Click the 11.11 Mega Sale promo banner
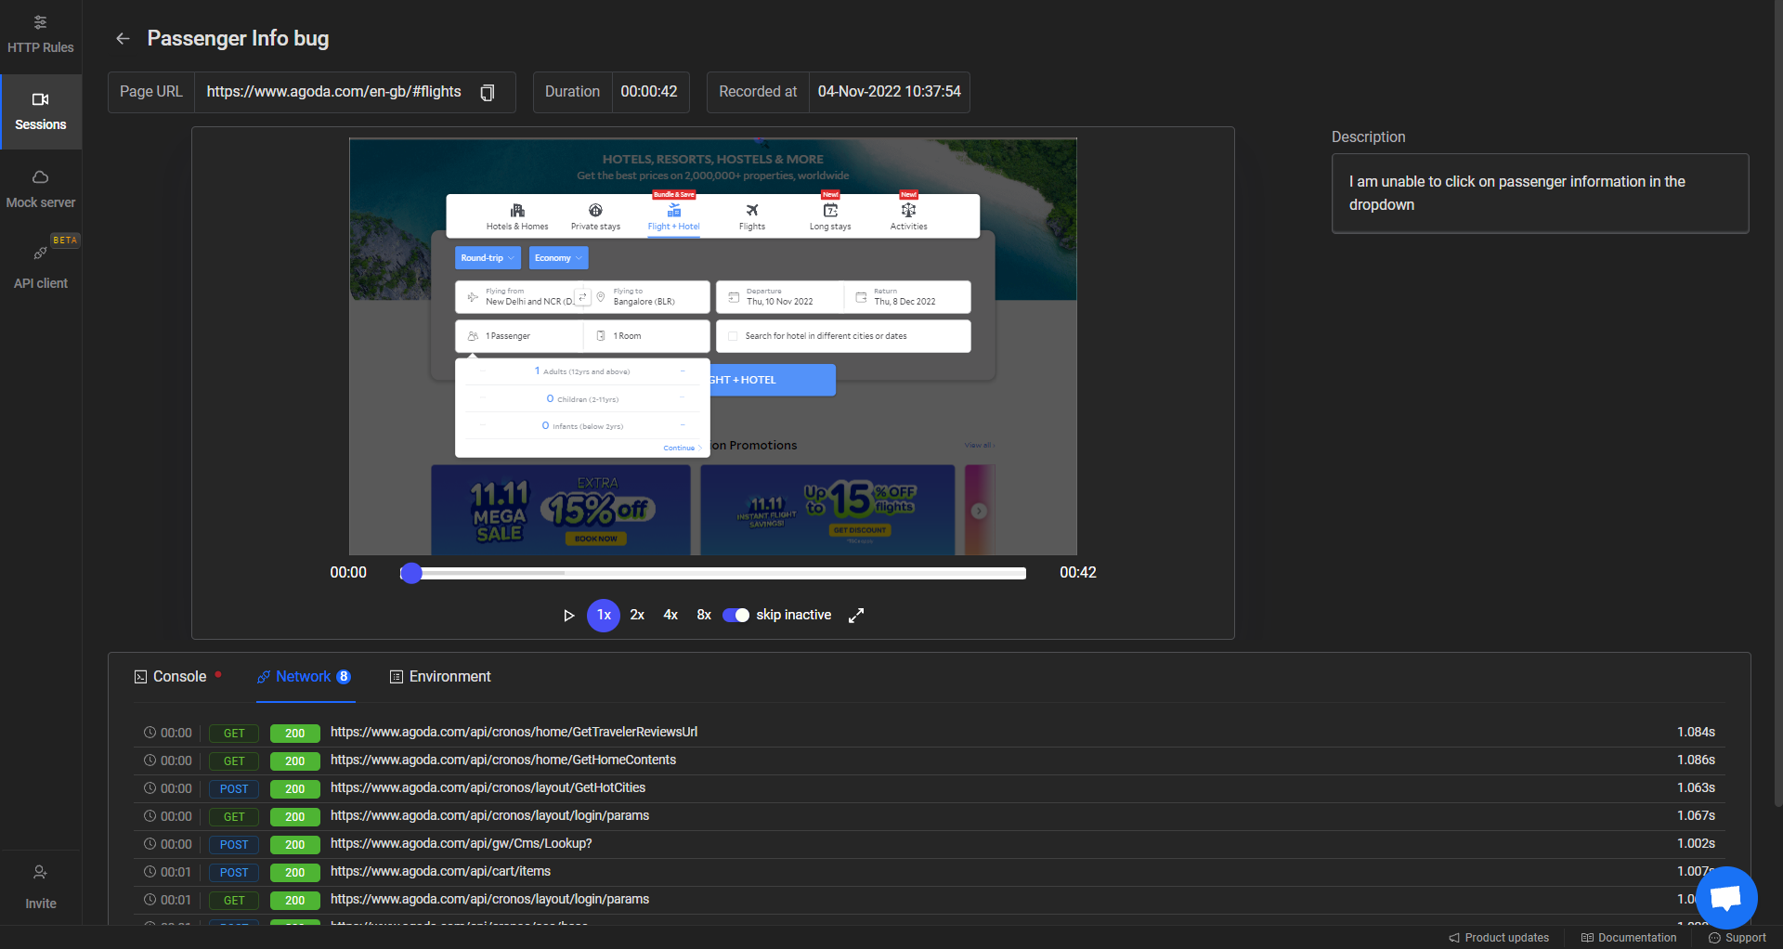This screenshot has width=1783, height=949. tap(561, 510)
